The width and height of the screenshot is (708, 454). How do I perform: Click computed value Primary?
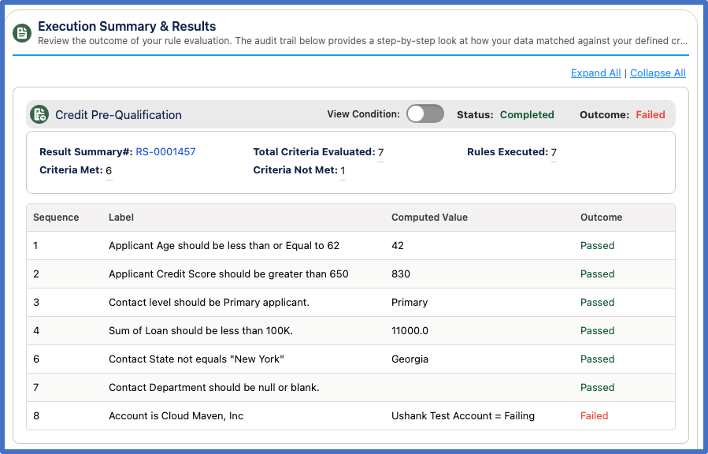coord(410,303)
